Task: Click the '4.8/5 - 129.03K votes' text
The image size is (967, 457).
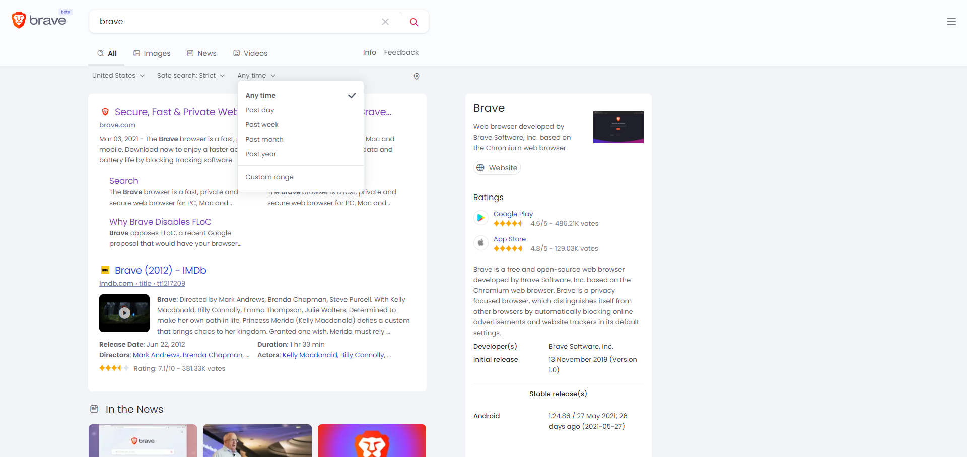Action: 565,248
